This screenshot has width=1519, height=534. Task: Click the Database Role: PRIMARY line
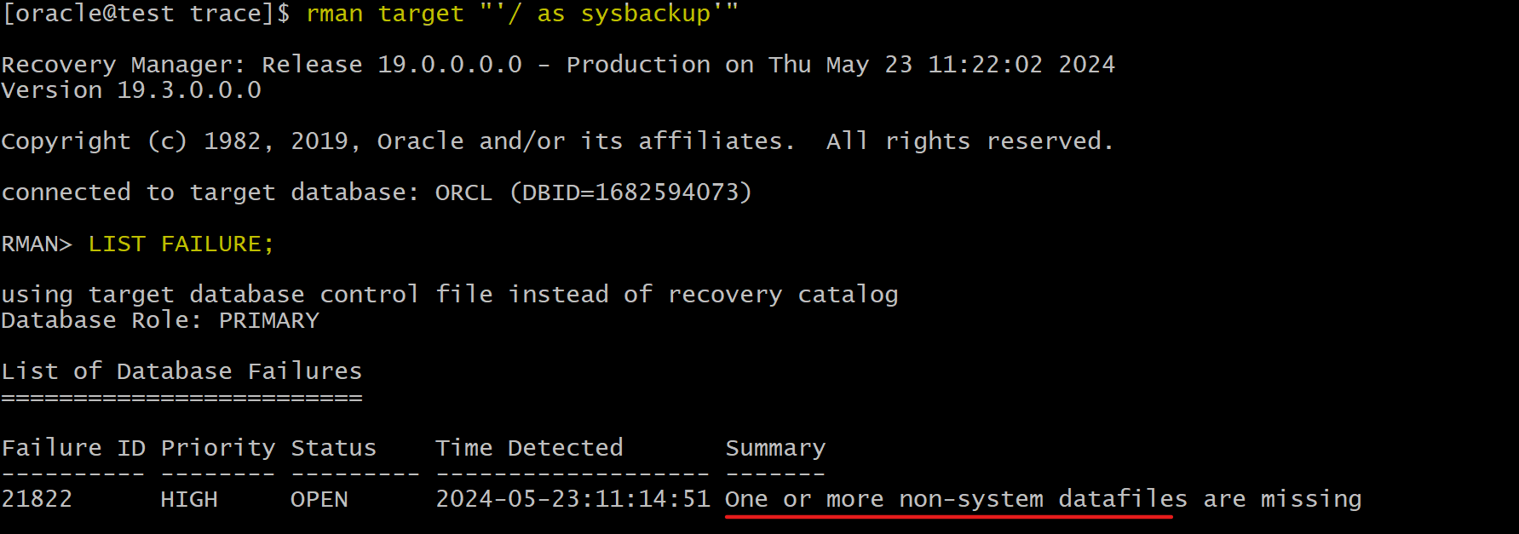pyautogui.click(x=160, y=320)
